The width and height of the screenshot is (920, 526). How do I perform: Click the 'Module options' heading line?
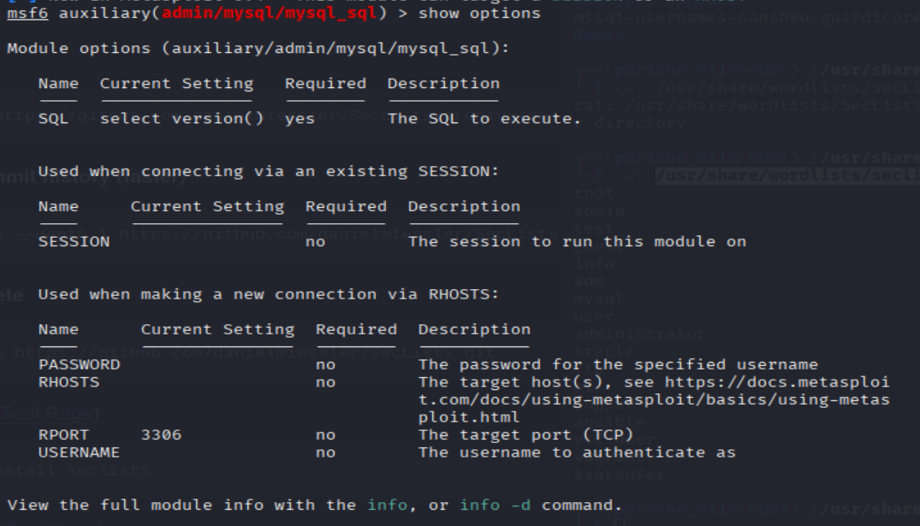click(258, 48)
